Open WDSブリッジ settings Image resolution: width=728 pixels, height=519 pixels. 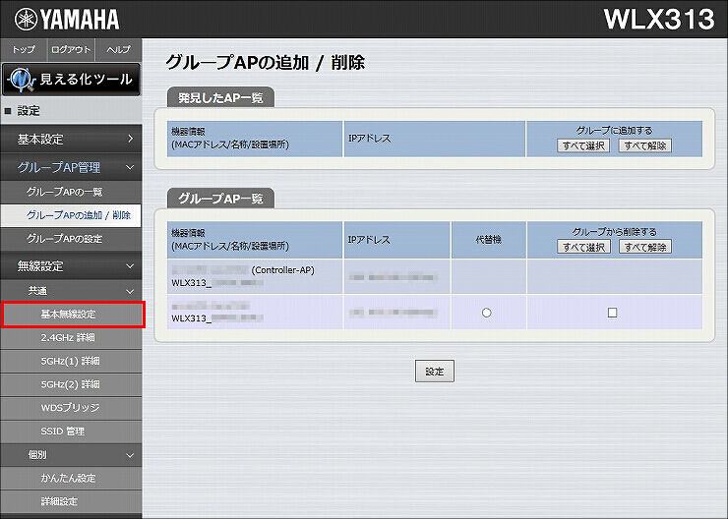71,408
